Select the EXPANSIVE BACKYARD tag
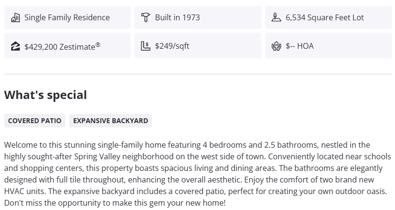The image size is (395, 210). point(110,121)
